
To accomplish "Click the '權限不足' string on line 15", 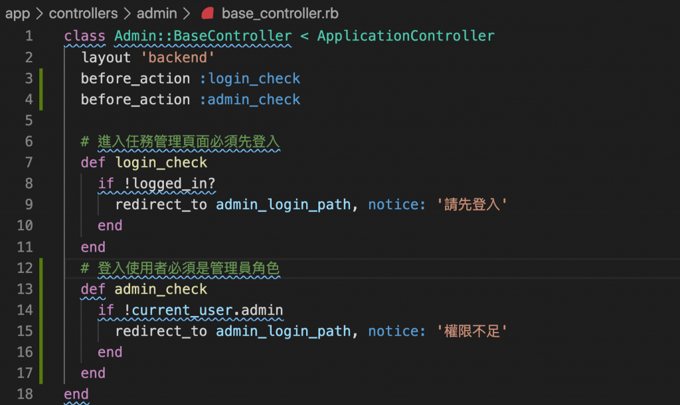I will pyautogui.click(x=472, y=331).
